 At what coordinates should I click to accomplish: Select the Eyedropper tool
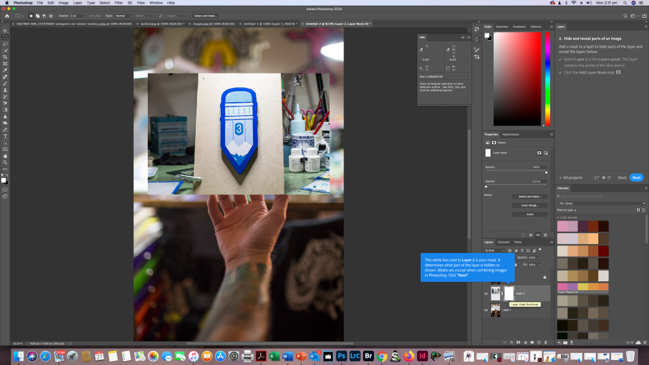tap(5, 70)
